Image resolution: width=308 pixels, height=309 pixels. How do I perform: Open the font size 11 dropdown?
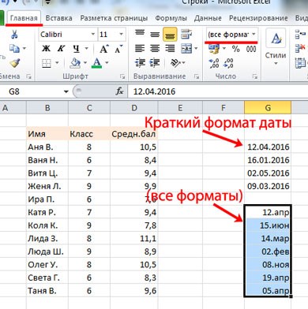(121, 34)
